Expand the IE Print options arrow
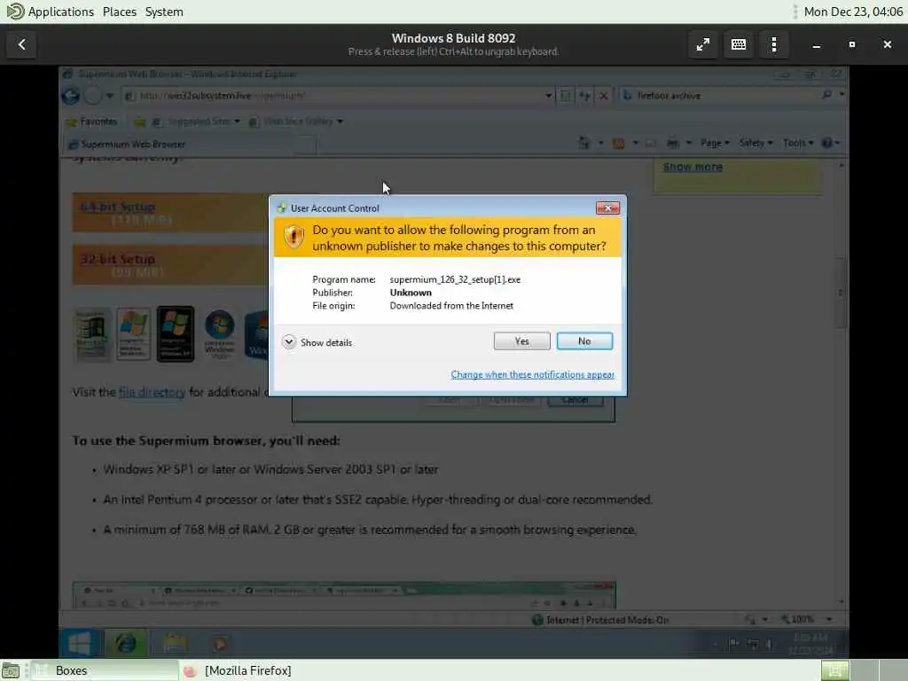 688,143
